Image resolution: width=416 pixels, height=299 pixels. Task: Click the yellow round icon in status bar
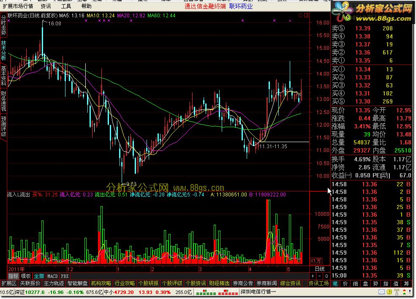click(389, 292)
